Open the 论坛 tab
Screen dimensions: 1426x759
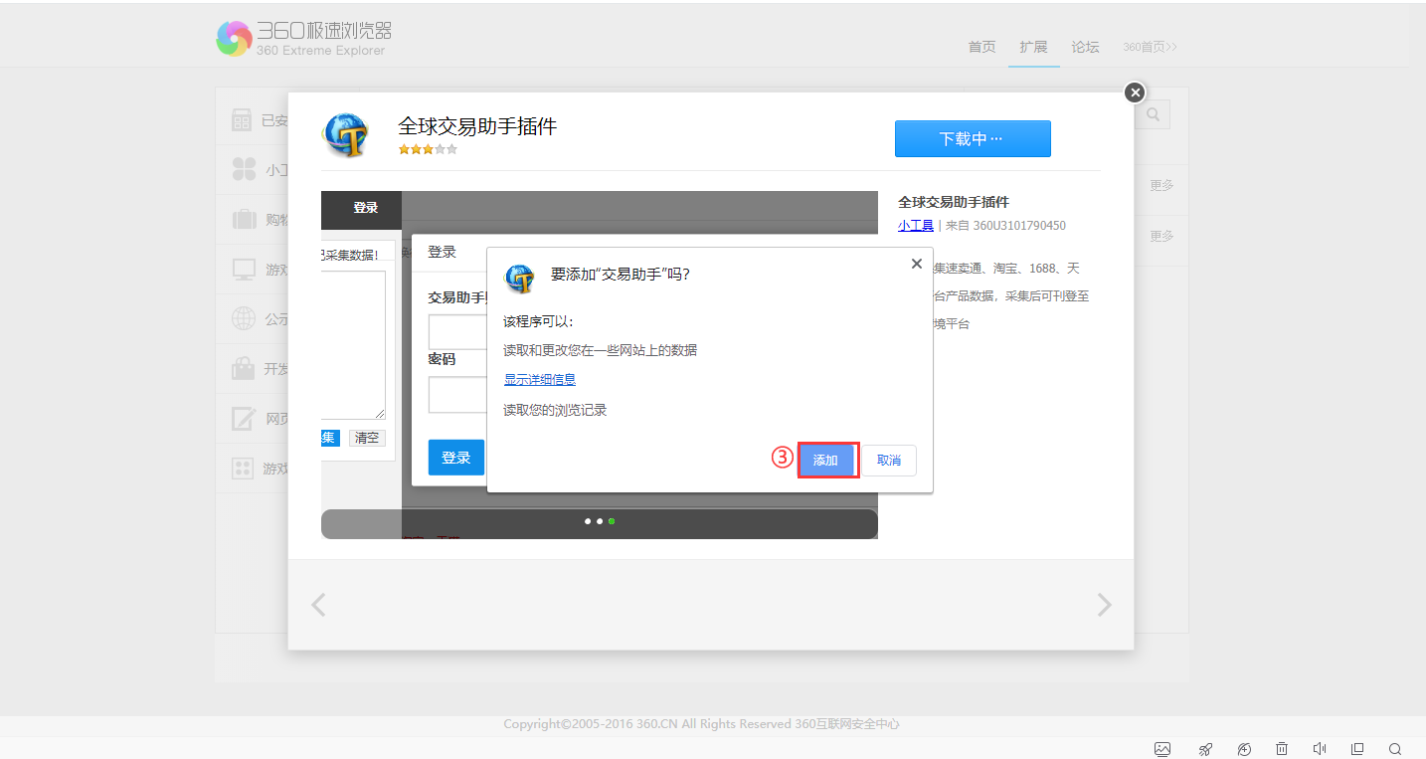pos(1085,47)
